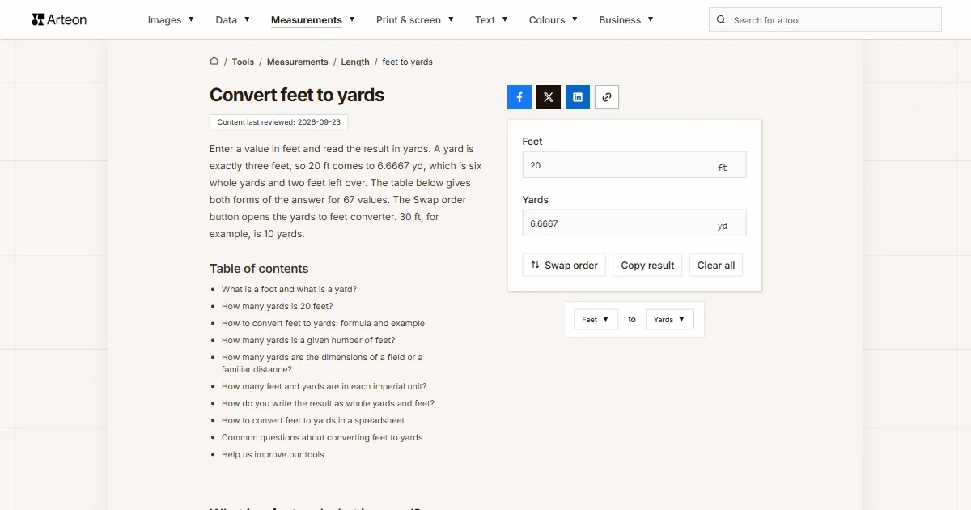Click the Table of contents heading
This screenshot has width=971, height=510.
click(259, 269)
